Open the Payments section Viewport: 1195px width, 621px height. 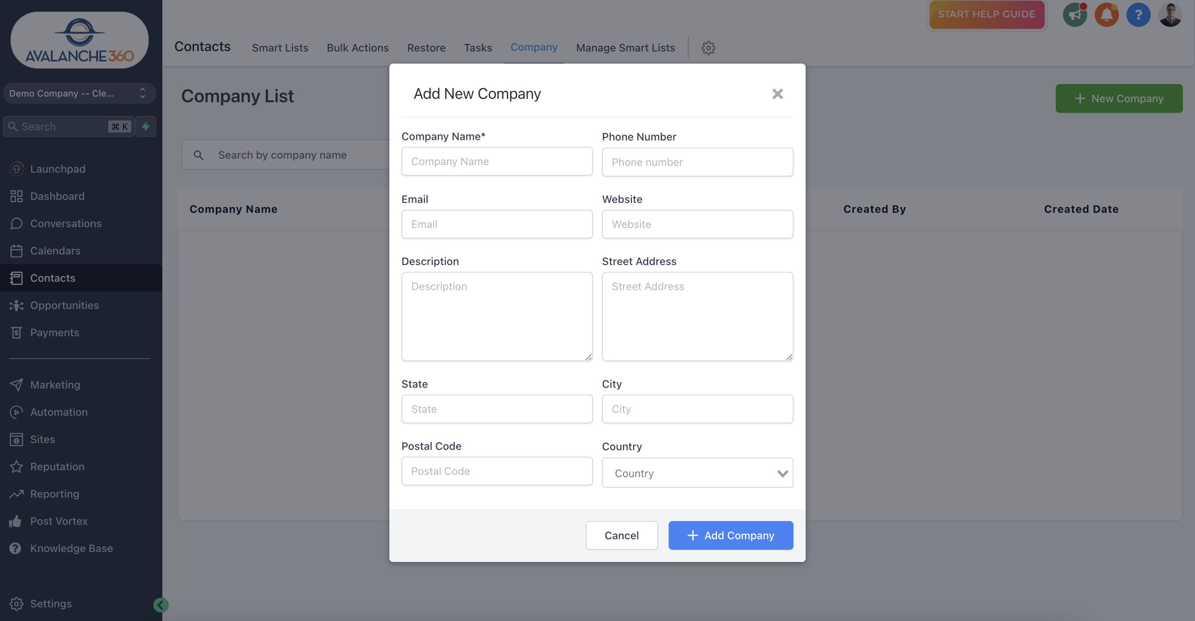coord(55,332)
